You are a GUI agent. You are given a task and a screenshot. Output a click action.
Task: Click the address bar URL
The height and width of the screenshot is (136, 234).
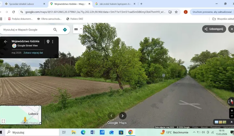(96, 12)
